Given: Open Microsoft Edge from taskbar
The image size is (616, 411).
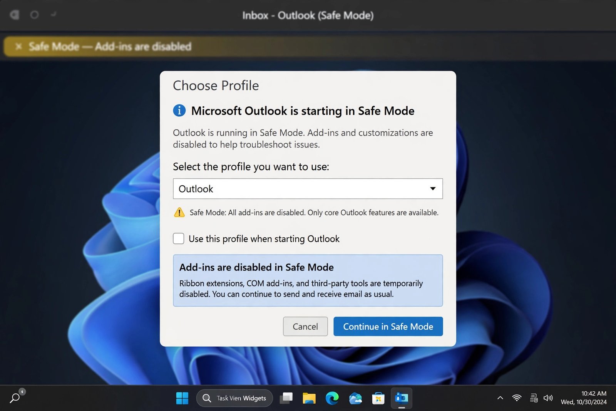Looking at the screenshot, I should click(x=332, y=398).
